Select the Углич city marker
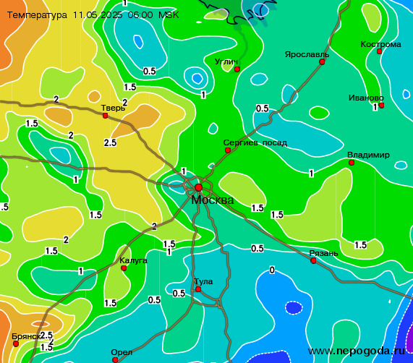The height and width of the screenshot is (363, 413). point(237,69)
